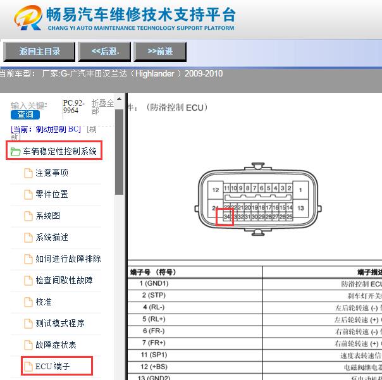This screenshot has height=380, width=382.
Task: Select the ECU 端子 tree item
Action: click(52, 366)
